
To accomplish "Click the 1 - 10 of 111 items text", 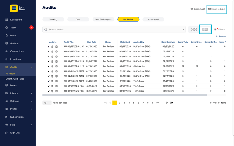I will (218, 103).
